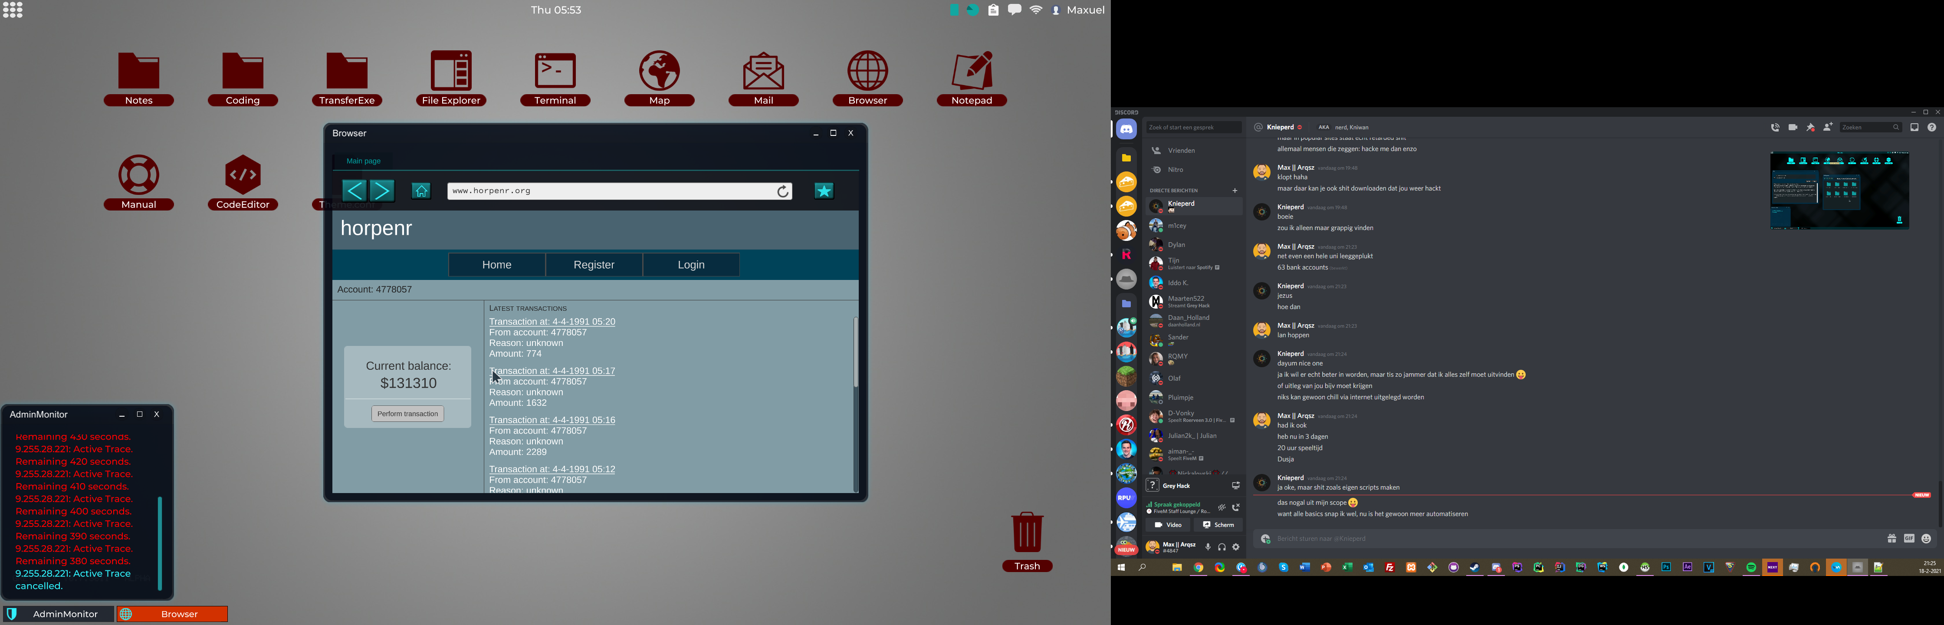Open the Terminal desktop icon

click(555, 71)
